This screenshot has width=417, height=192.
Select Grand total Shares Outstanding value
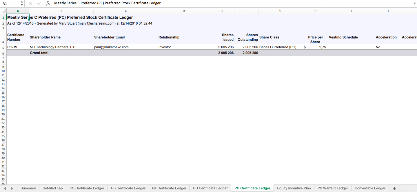[x=246, y=53]
